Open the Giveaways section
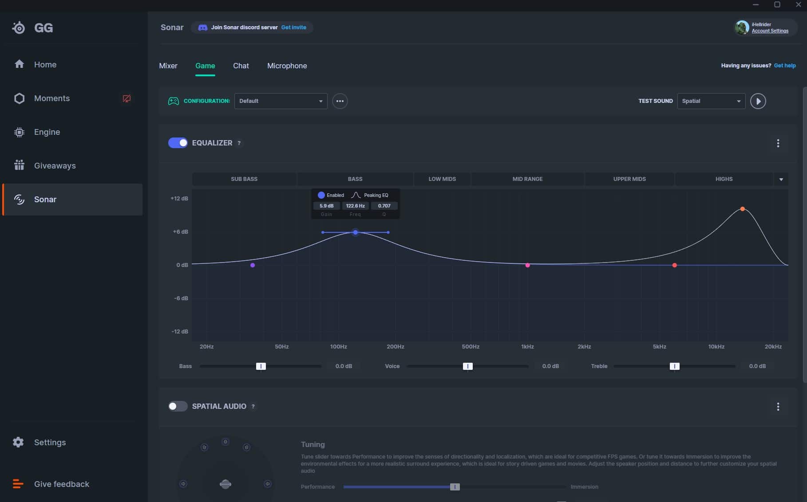This screenshot has height=502, width=807. 55,165
